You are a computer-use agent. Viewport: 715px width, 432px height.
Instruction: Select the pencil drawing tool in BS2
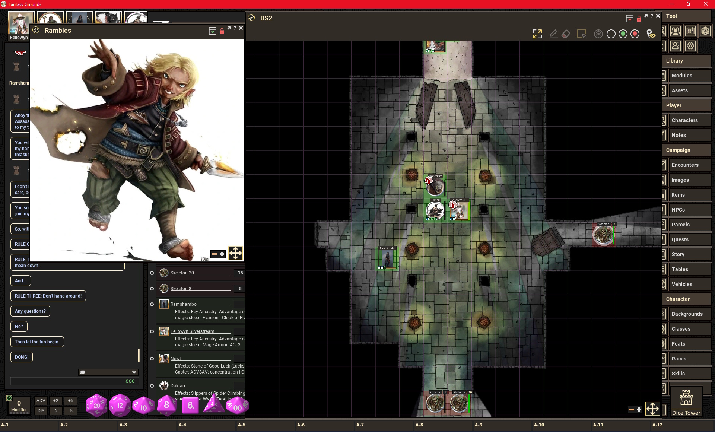click(x=553, y=34)
